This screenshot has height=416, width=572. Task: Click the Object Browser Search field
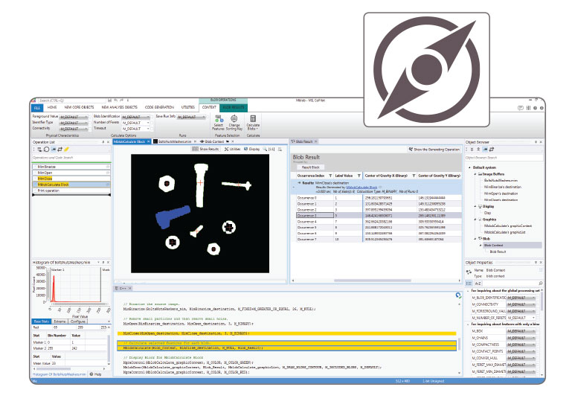click(x=504, y=158)
